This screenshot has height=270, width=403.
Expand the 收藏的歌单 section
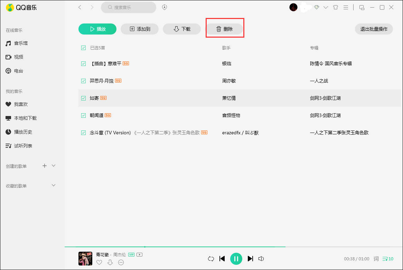tap(54, 185)
